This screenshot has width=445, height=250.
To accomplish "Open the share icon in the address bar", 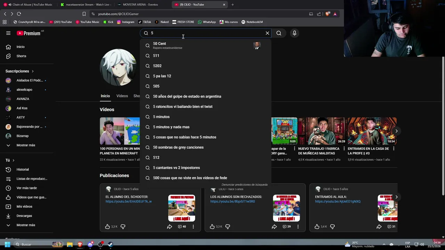I will pyautogui.click(x=319, y=14).
